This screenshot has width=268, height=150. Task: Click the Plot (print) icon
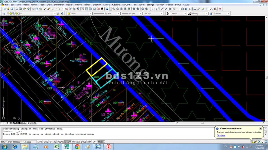pos(16,9)
